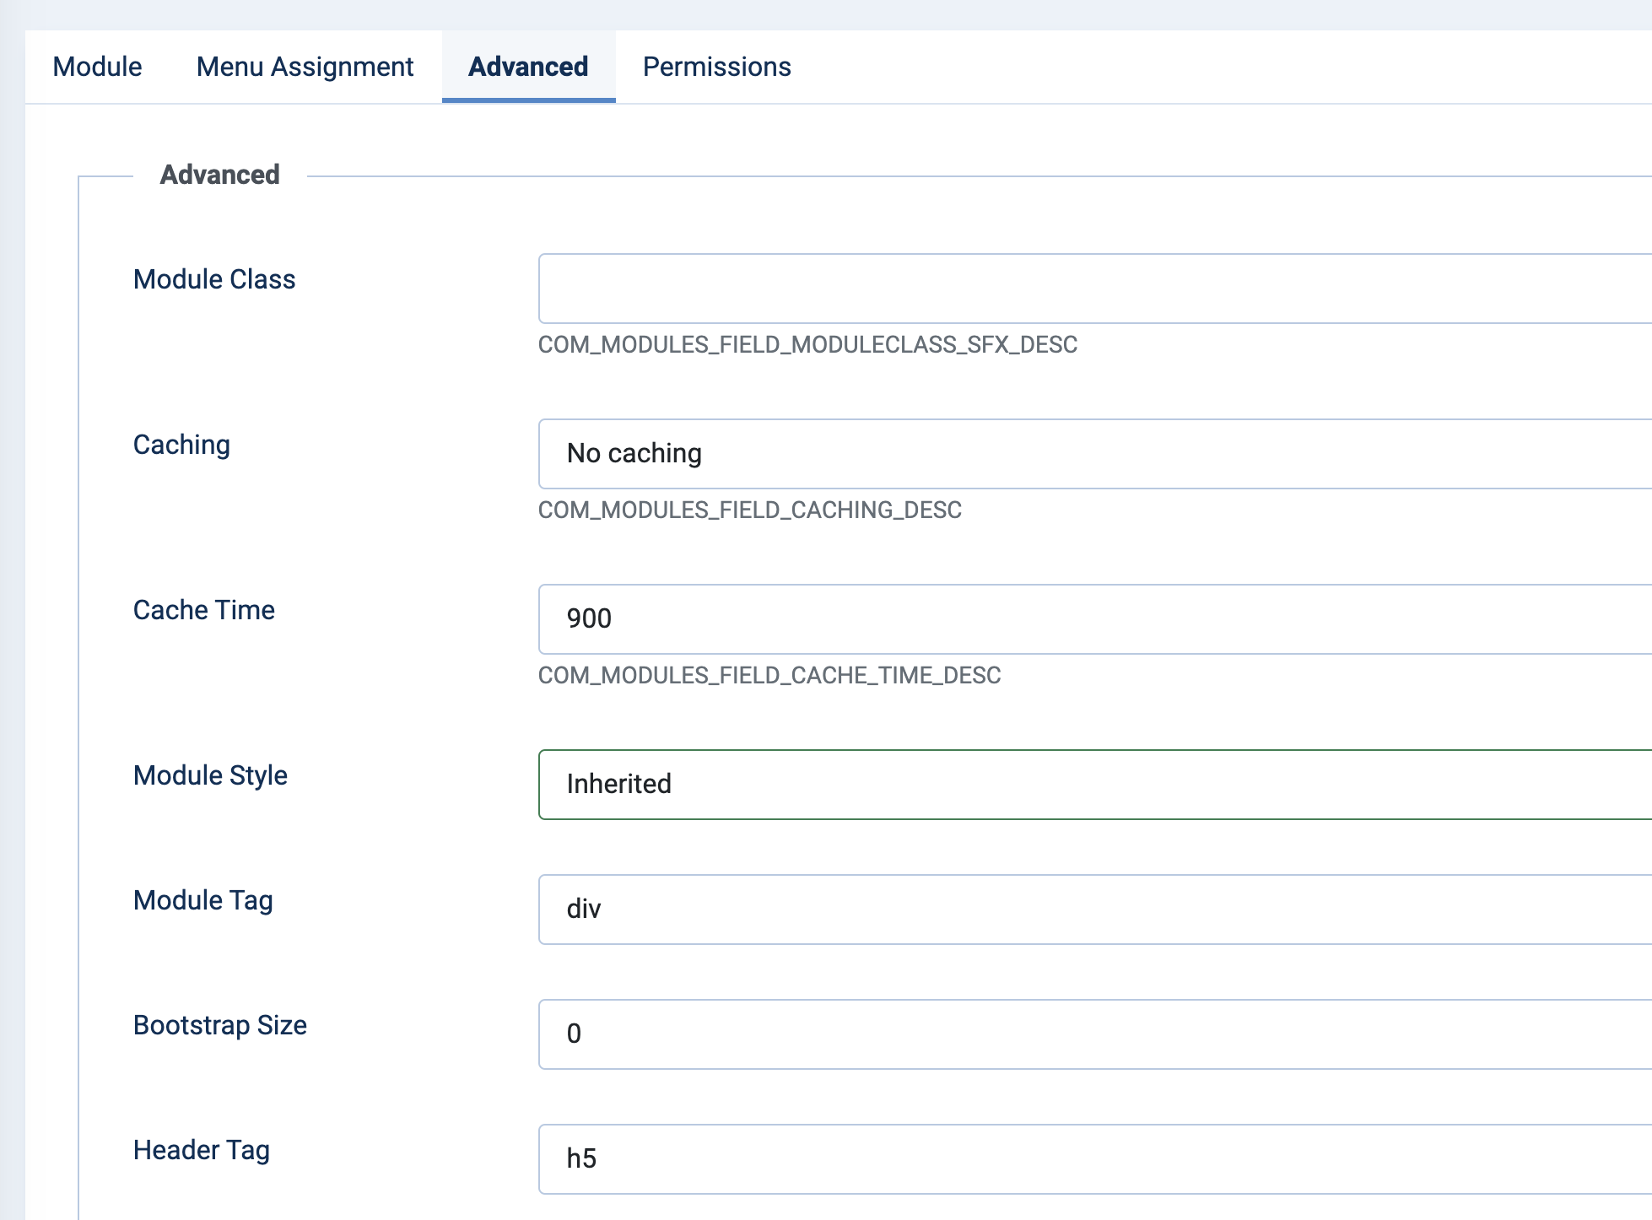Switch to the Module tab

click(96, 67)
